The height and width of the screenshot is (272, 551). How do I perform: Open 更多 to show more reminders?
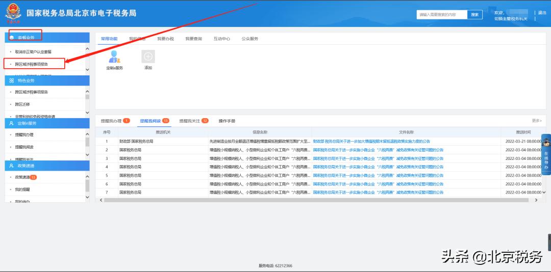536,121
